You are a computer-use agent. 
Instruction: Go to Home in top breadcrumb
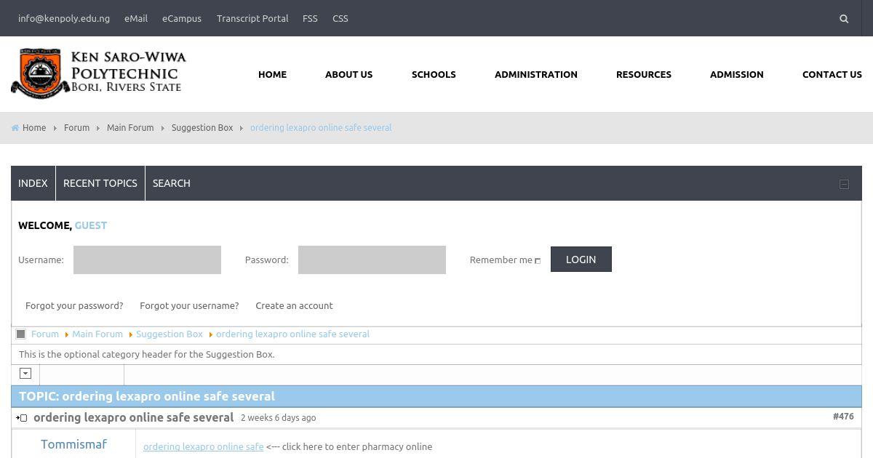click(x=34, y=128)
